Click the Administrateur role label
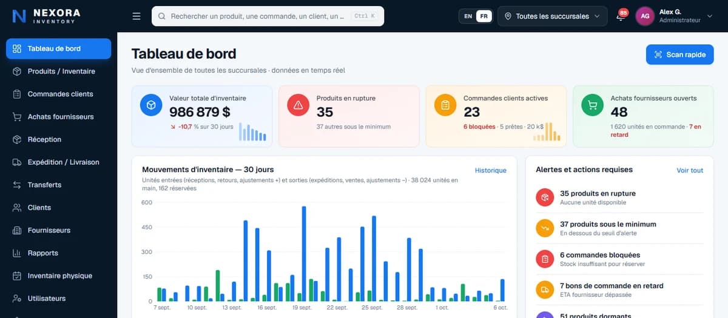Screen dimensions: 728x318 coord(679,20)
